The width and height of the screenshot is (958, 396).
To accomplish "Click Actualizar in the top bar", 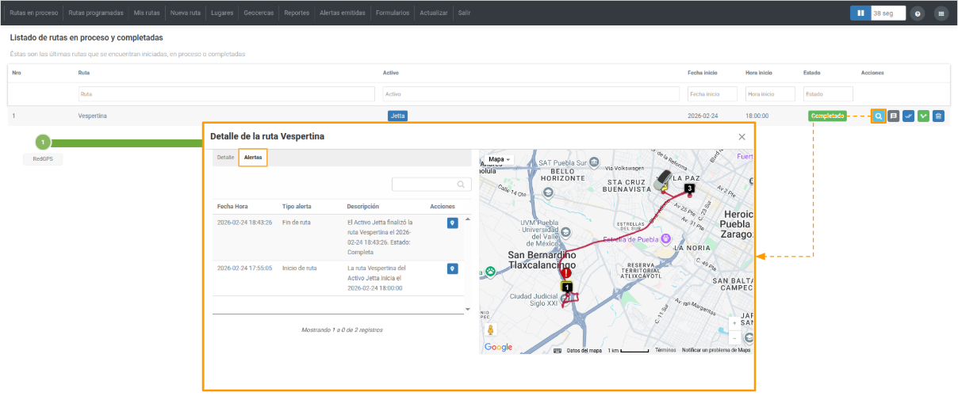I will 433,13.
